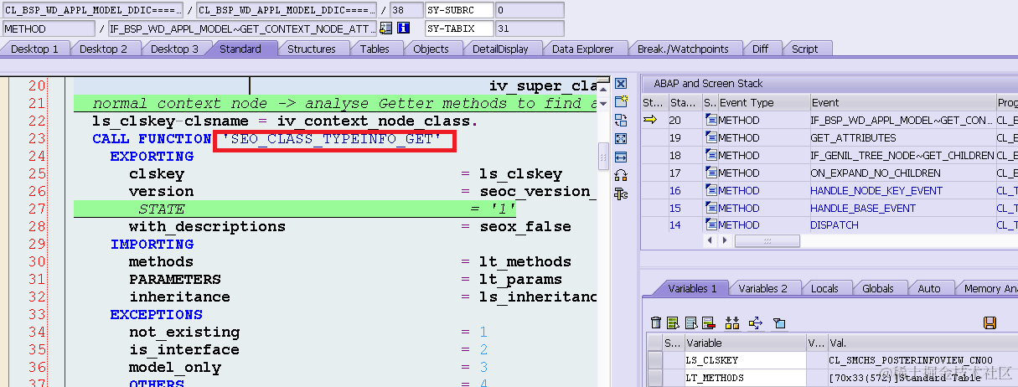Open the Script tab
Image resolution: width=1018 pixels, height=387 pixels.
804,49
